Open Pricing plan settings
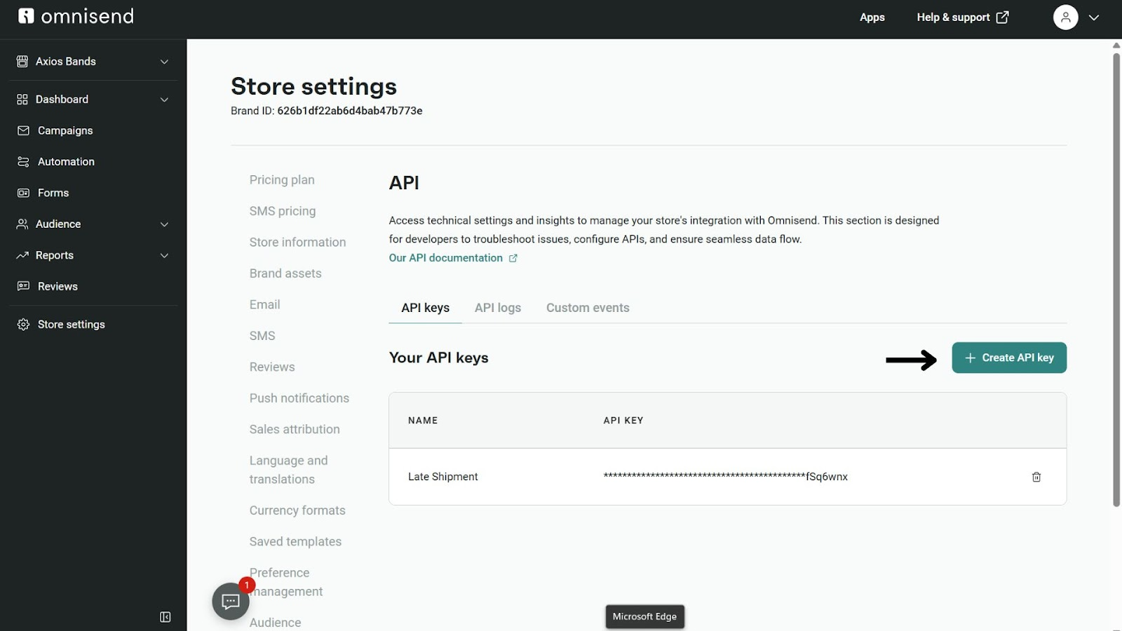 coord(282,180)
